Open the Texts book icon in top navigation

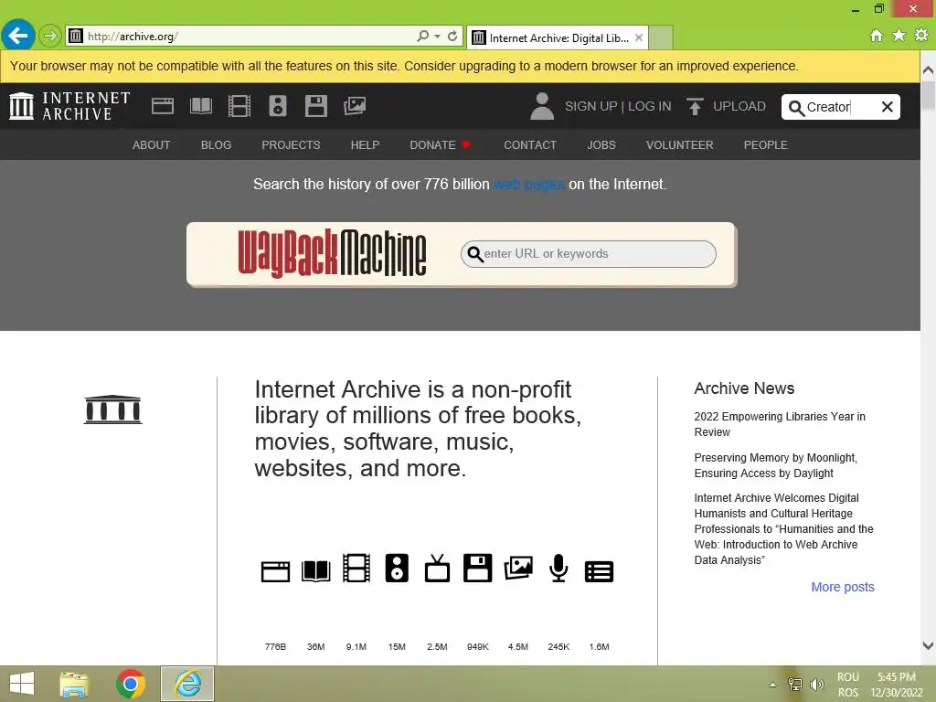click(x=200, y=106)
